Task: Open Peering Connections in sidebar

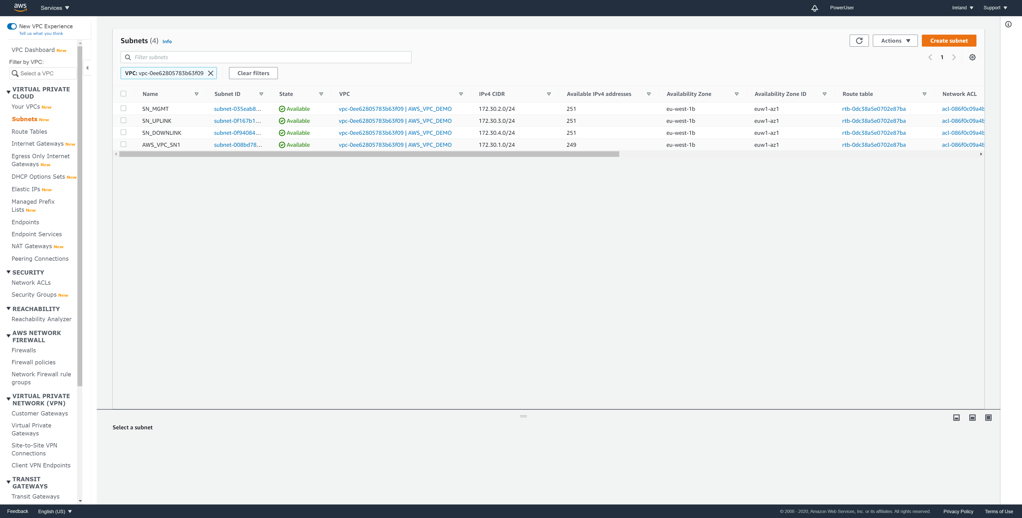Action: tap(40, 259)
